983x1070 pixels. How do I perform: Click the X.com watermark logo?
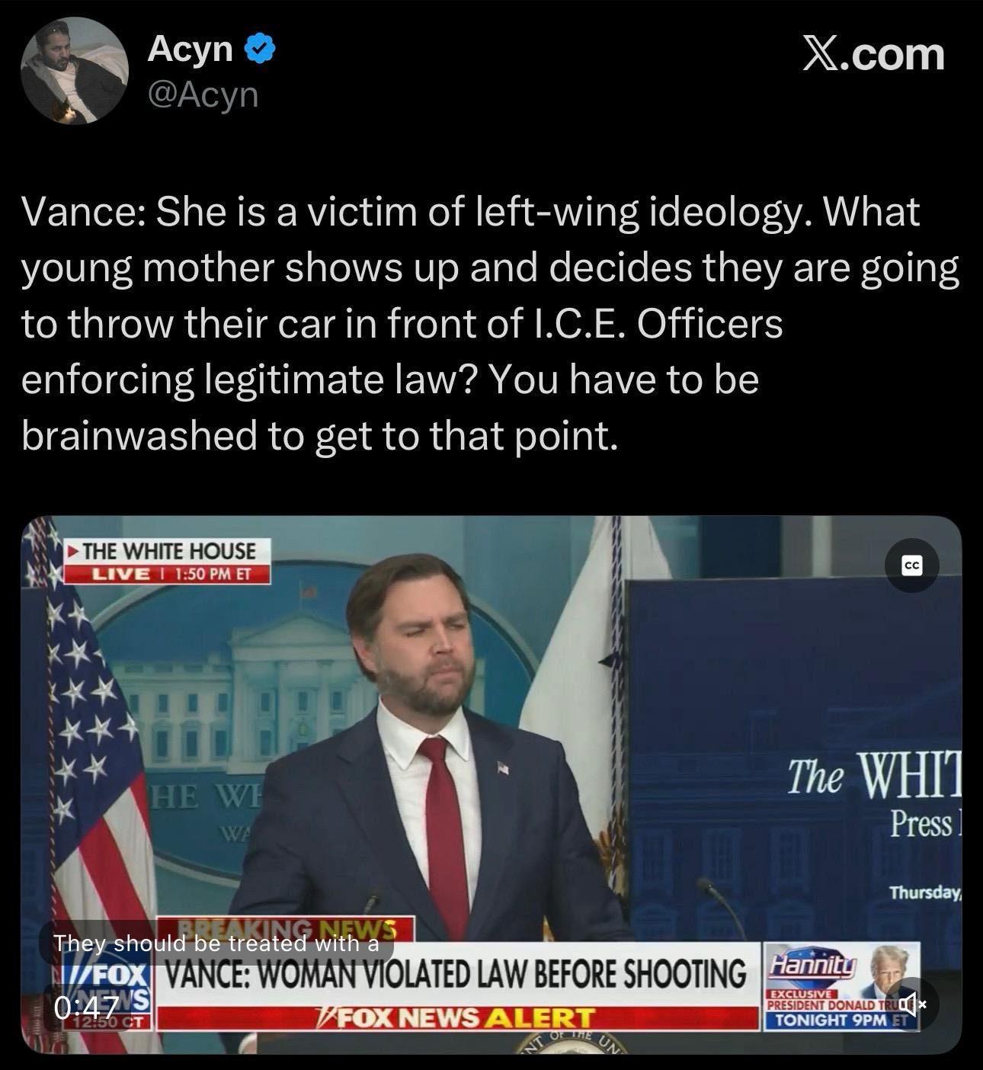tap(873, 55)
